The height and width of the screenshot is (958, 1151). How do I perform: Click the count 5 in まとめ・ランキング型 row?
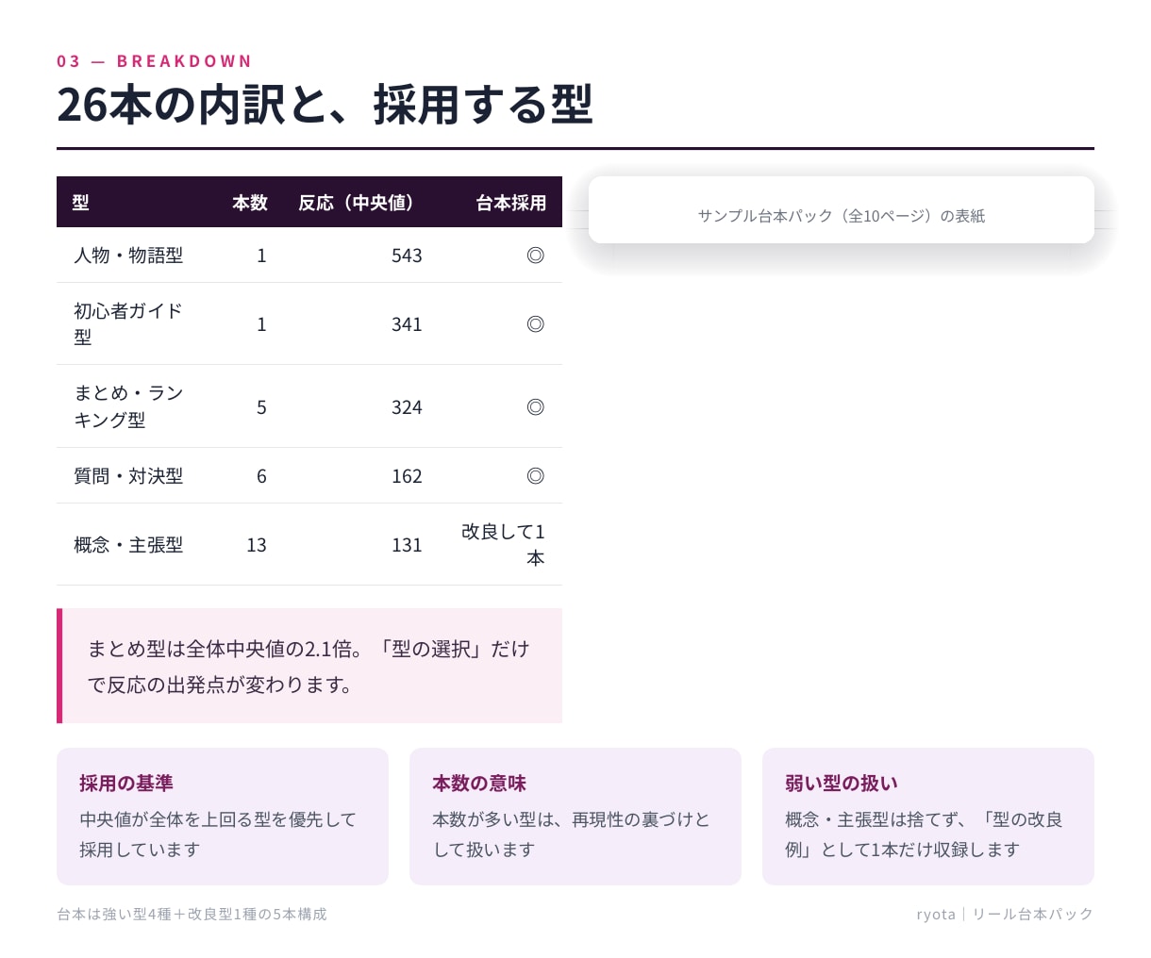point(261,407)
